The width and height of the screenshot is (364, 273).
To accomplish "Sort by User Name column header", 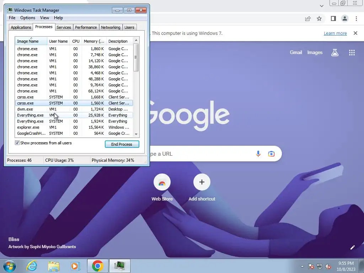I will pyautogui.click(x=59, y=41).
